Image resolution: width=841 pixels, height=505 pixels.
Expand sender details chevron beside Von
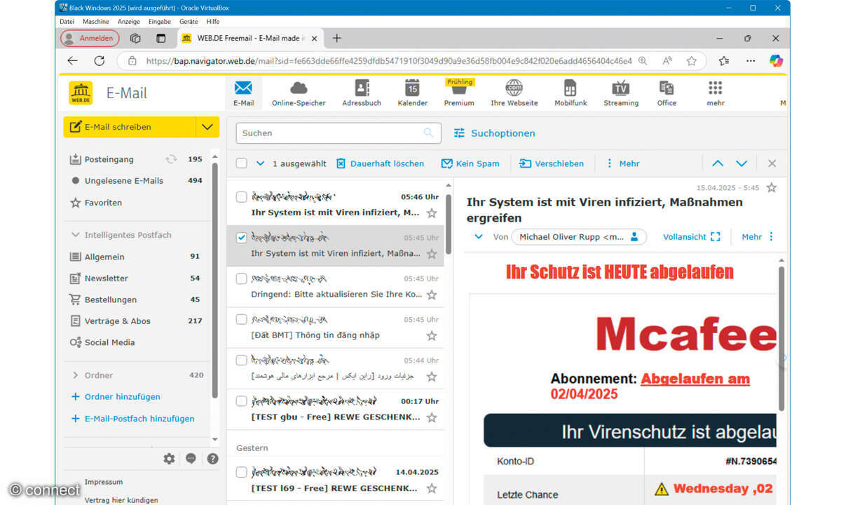coord(479,236)
